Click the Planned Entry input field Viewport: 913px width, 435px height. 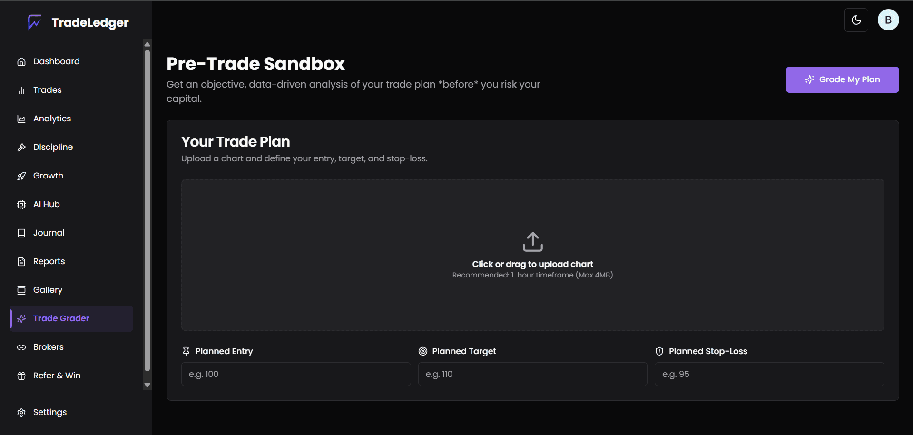point(295,374)
